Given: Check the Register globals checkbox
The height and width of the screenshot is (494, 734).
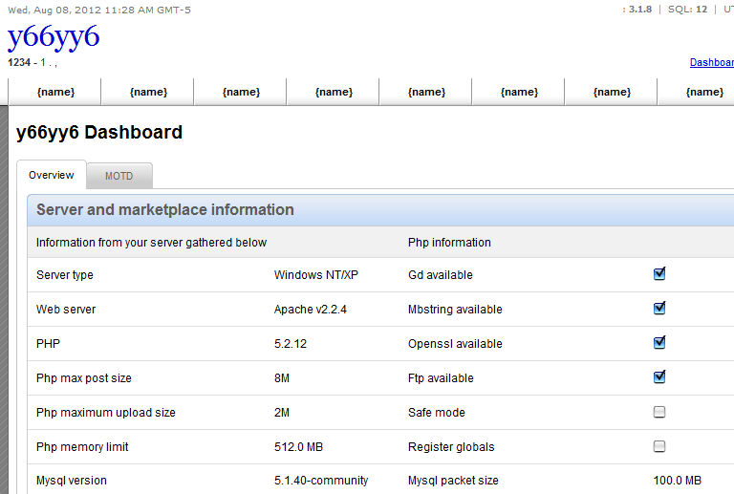Looking at the screenshot, I should 659,446.
